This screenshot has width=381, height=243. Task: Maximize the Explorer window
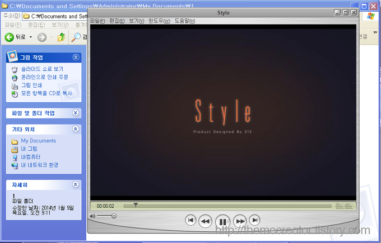[x=364, y=6]
